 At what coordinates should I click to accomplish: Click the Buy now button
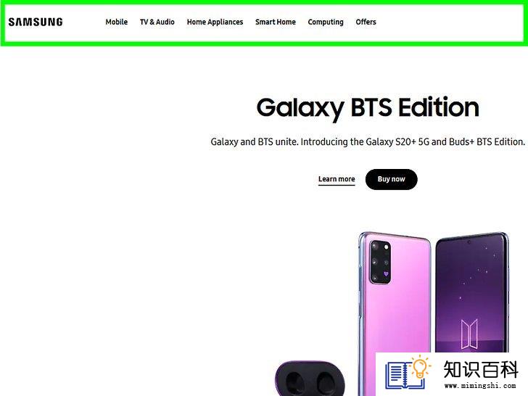coord(392,179)
